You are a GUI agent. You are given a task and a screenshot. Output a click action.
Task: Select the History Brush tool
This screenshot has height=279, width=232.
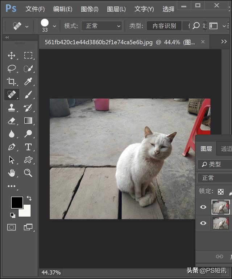pos(28,108)
